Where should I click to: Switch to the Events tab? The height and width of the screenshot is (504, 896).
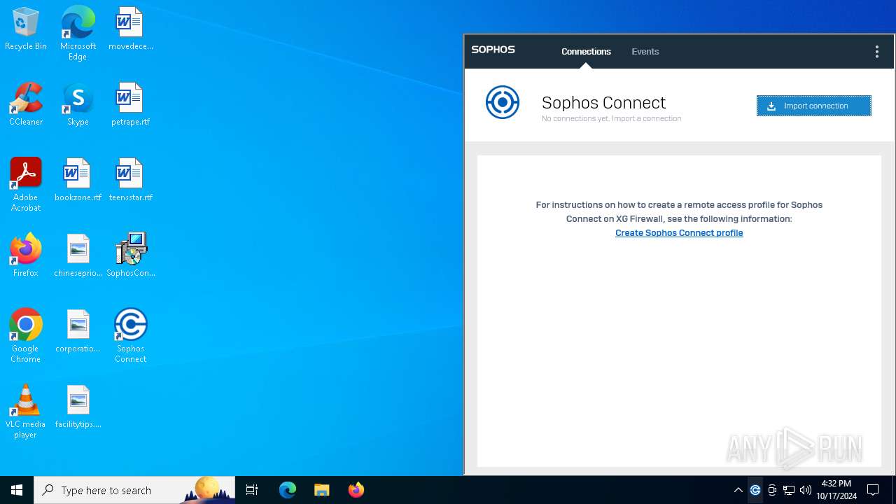[645, 52]
